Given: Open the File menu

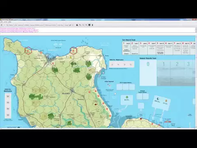Looking at the screenshot, I should coord(2,22).
